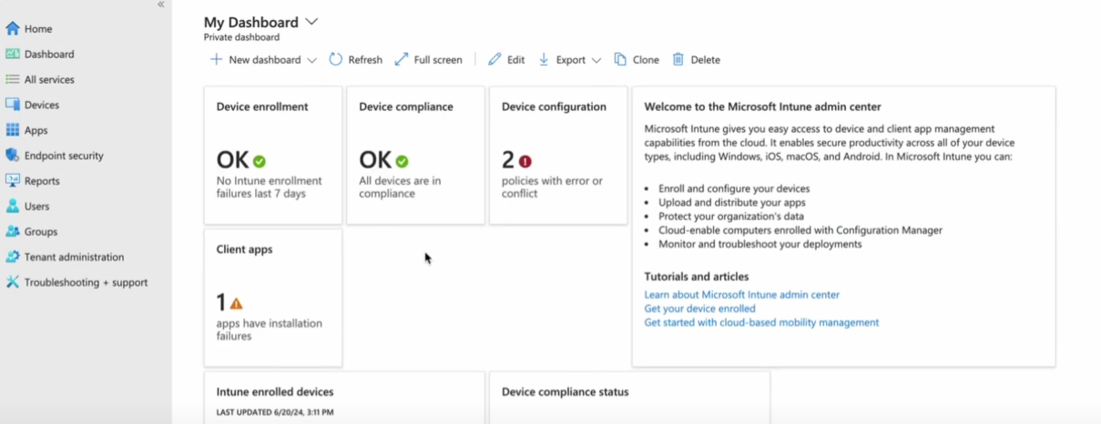The image size is (1101, 424).
Task: Open Tenant administration in sidebar
Action: (74, 257)
